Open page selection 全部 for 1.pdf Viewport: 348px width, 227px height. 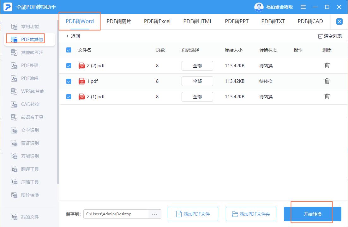point(197,81)
